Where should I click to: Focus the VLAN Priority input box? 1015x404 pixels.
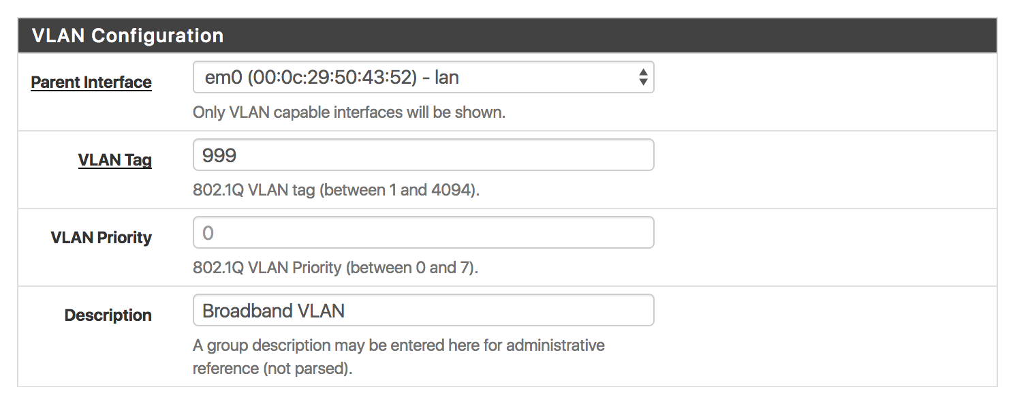(423, 232)
